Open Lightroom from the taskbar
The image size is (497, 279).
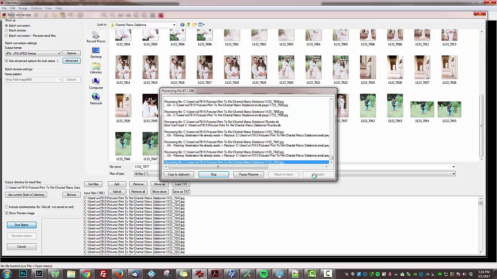39,274
